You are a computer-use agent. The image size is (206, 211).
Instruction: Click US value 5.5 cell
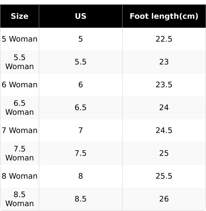81,62
